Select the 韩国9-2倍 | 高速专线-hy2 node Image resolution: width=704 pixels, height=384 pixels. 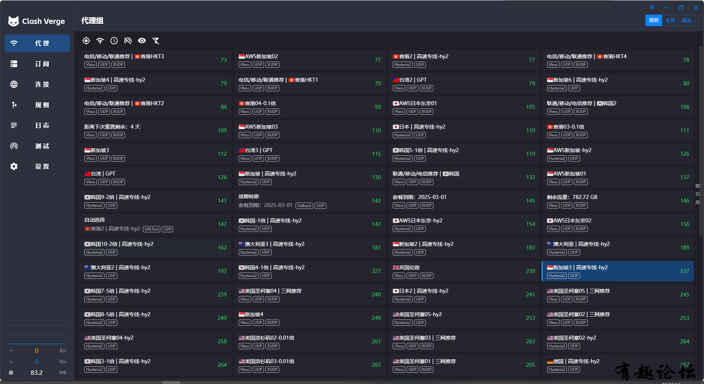click(x=155, y=201)
